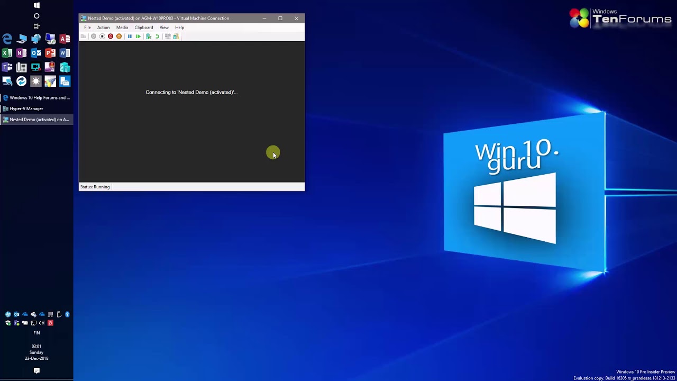Click the greyed Start VM toolbar icon
Screen dimensions: 677x381
pos(94,36)
